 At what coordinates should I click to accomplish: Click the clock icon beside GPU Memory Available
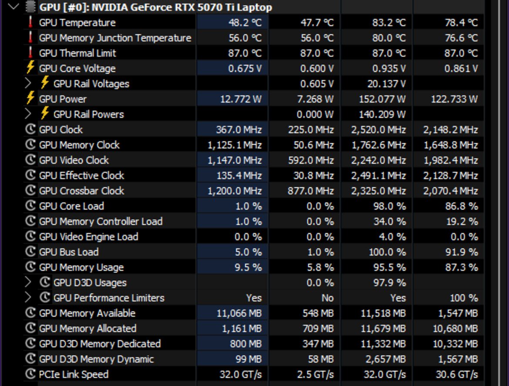click(30, 313)
